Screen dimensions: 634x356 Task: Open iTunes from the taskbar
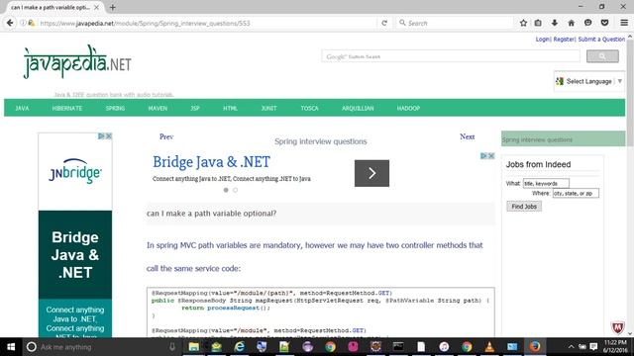pos(444,347)
